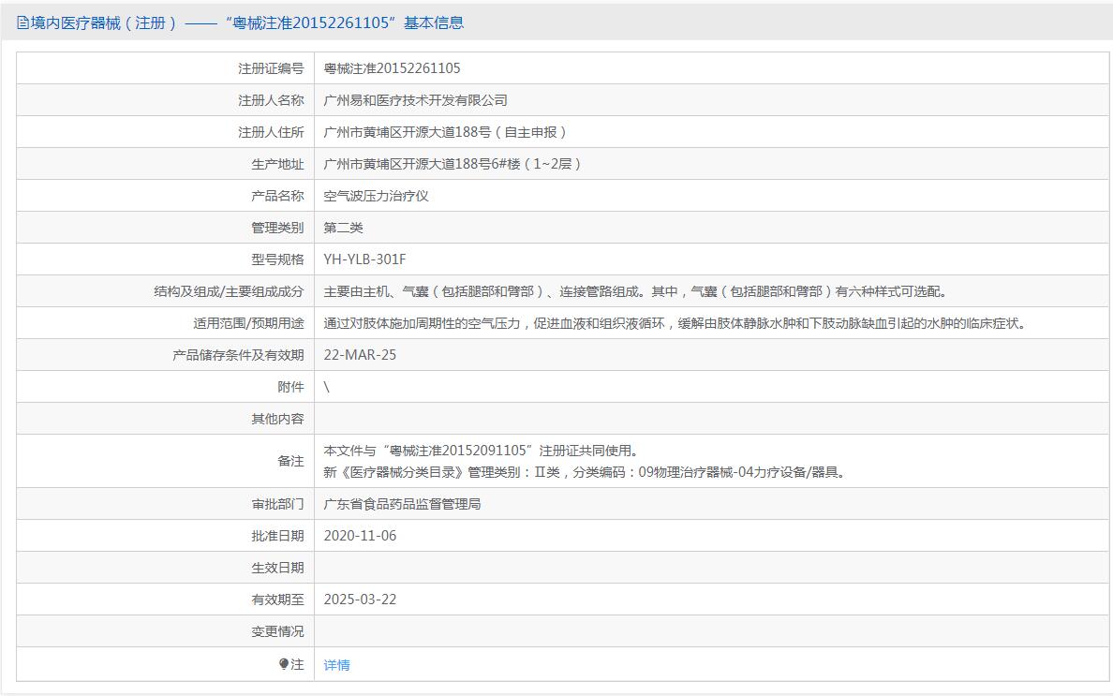Image resolution: width=1113 pixels, height=696 pixels.
Task: Click the 生产地址 label
Action: (277, 164)
